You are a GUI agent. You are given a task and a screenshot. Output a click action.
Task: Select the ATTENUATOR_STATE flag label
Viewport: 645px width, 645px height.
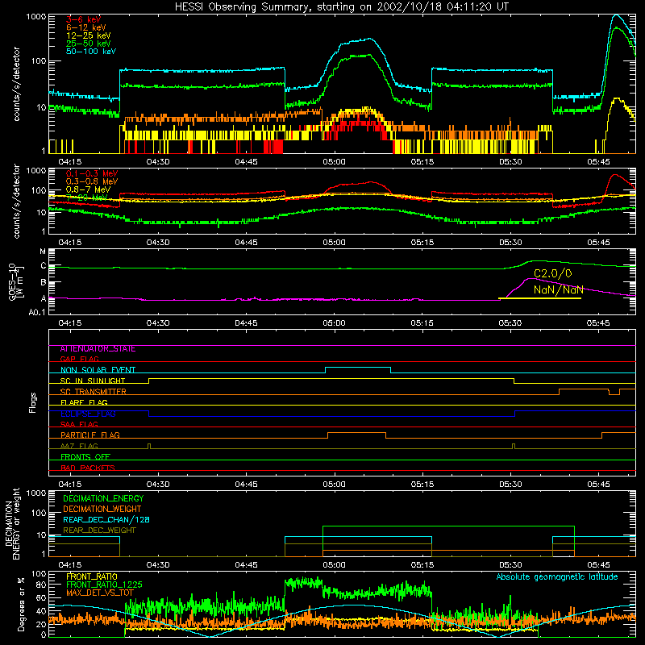point(98,349)
